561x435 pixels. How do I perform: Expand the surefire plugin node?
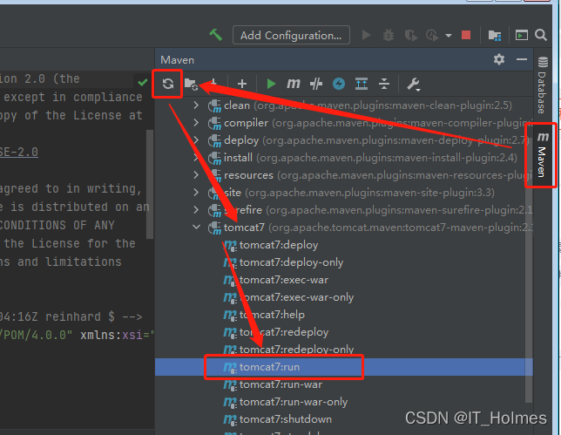tap(196, 210)
